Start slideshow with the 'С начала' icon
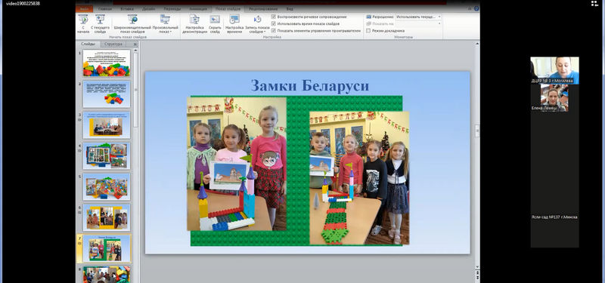 pyautogui.click(x=83, y=24)
